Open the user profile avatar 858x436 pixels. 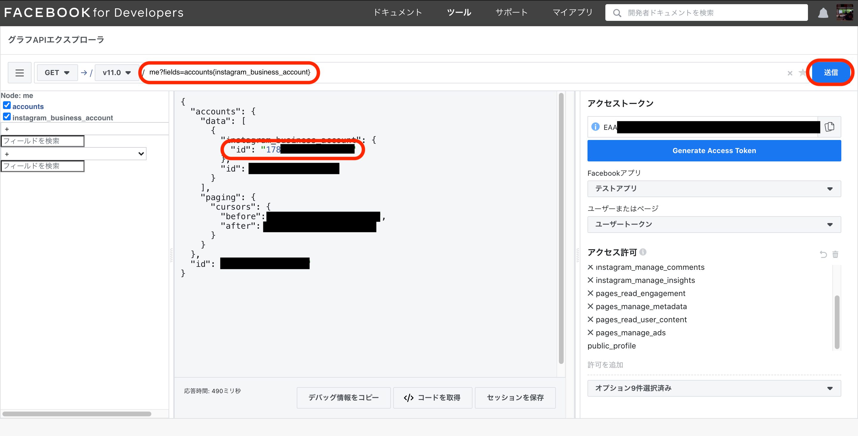(x=845, y=13)
